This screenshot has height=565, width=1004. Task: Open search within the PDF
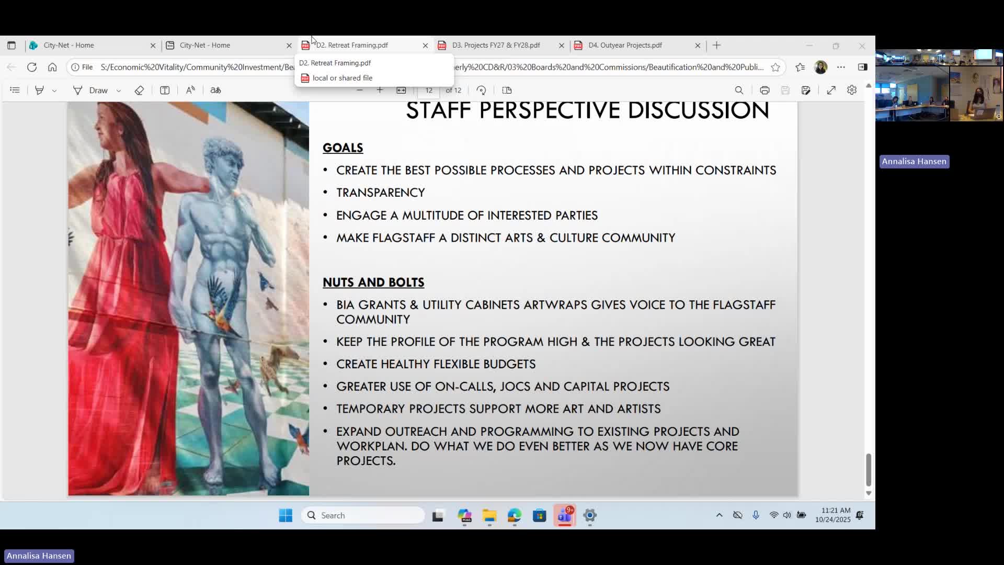[739, 90]
